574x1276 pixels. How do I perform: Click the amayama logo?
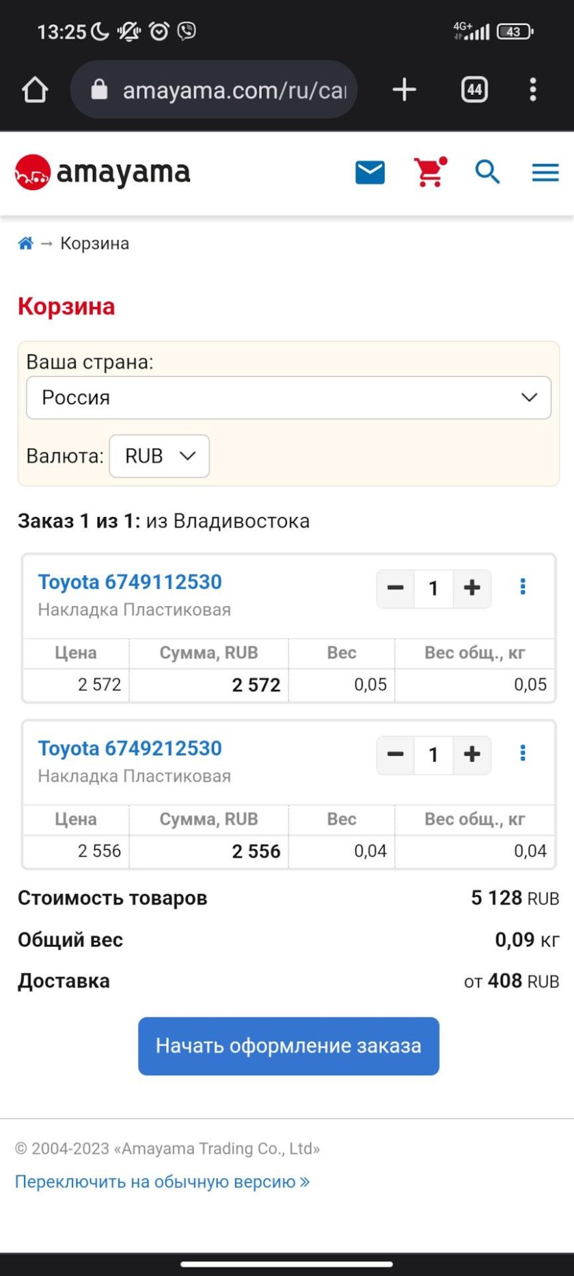pos(102,172)
